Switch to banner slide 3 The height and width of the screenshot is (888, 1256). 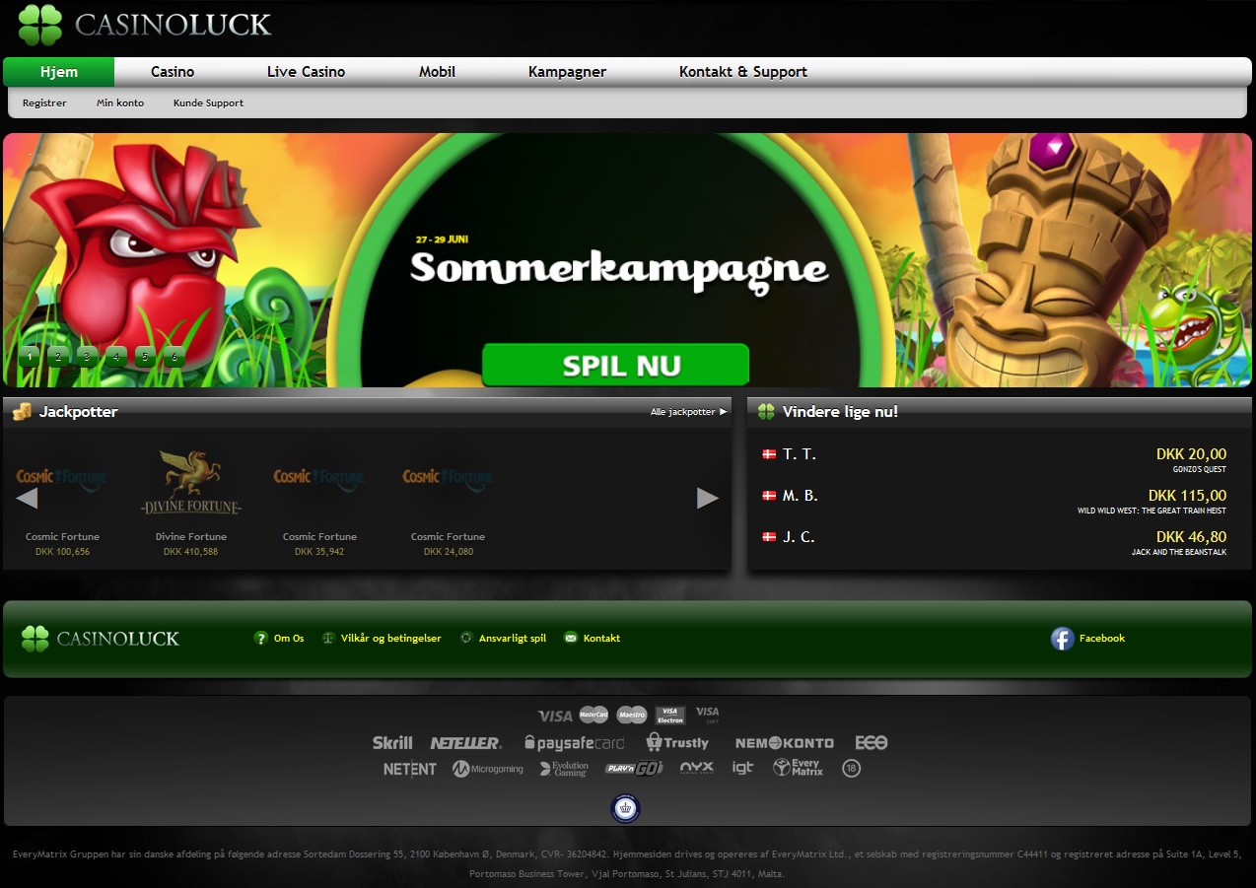(88, 356)
